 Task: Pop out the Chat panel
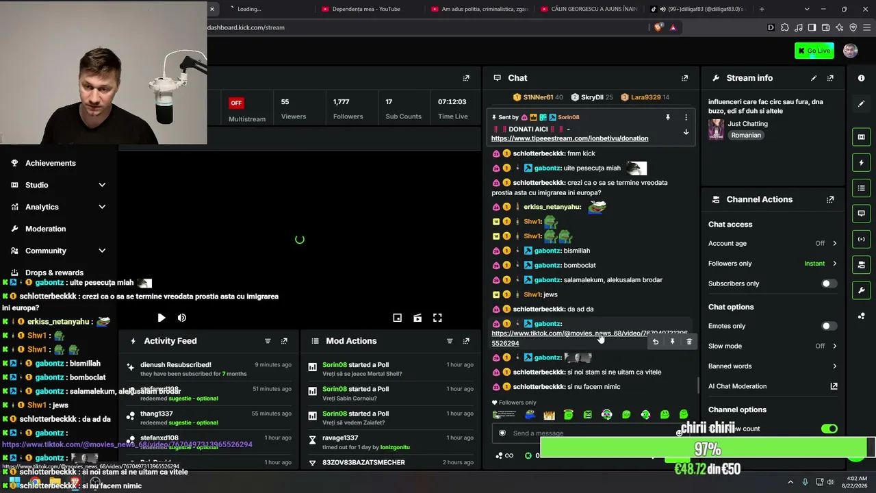[x=684, y=78]
